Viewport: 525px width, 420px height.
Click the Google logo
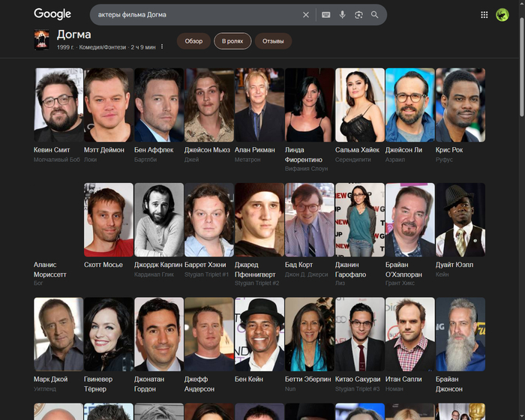52,14
